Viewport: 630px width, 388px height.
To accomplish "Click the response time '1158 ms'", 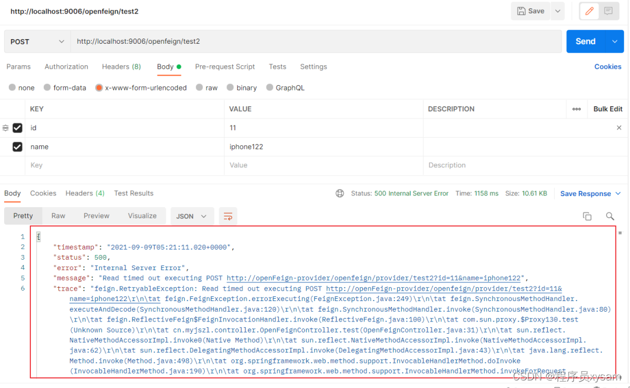I will pyautogui.click(x=486, y=193).
